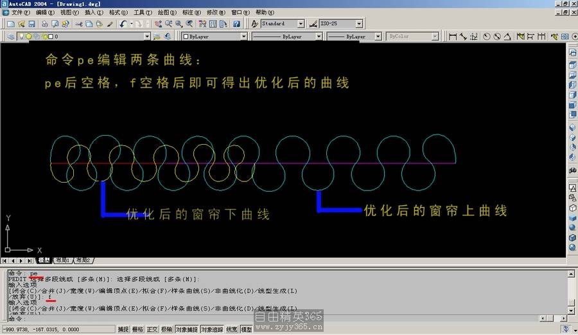Click the Save icon in the toolbar
This screenshot has height=335, width=578.
pos(31,24)
